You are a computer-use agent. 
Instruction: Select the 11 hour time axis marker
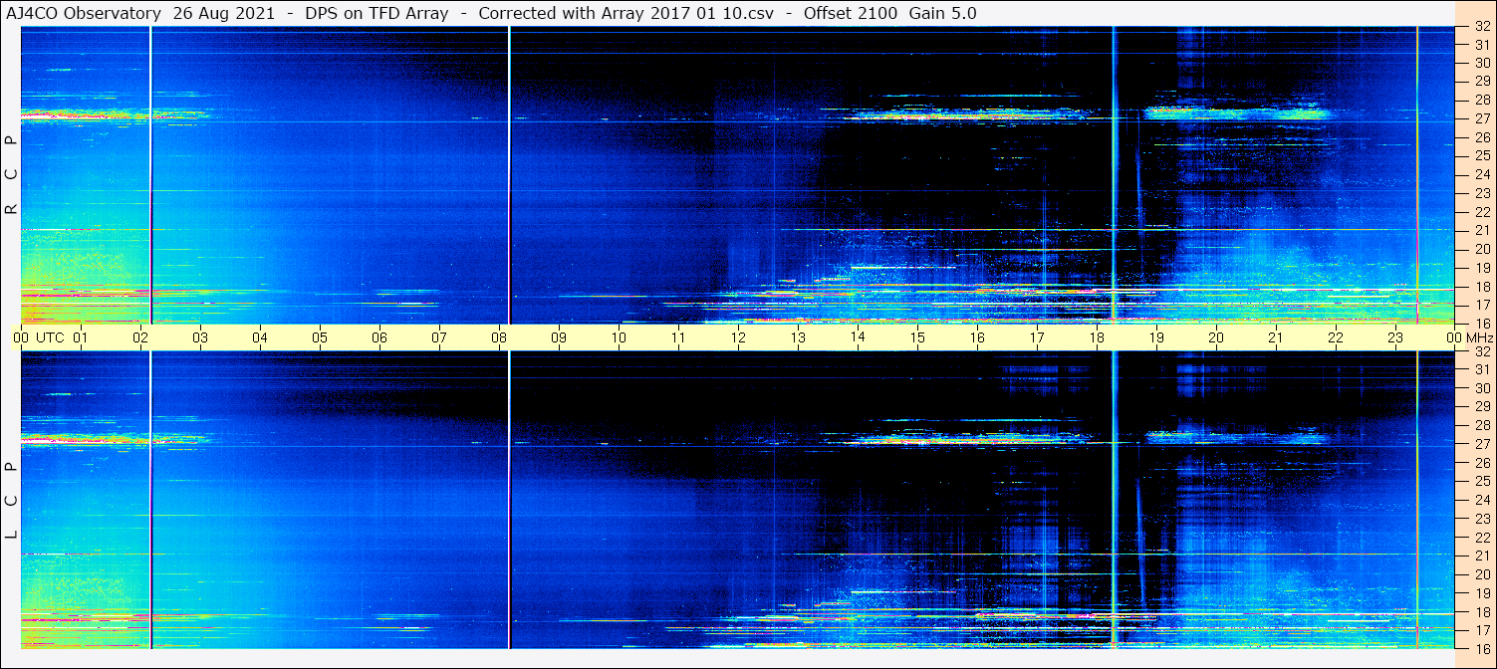coord(678,337)
